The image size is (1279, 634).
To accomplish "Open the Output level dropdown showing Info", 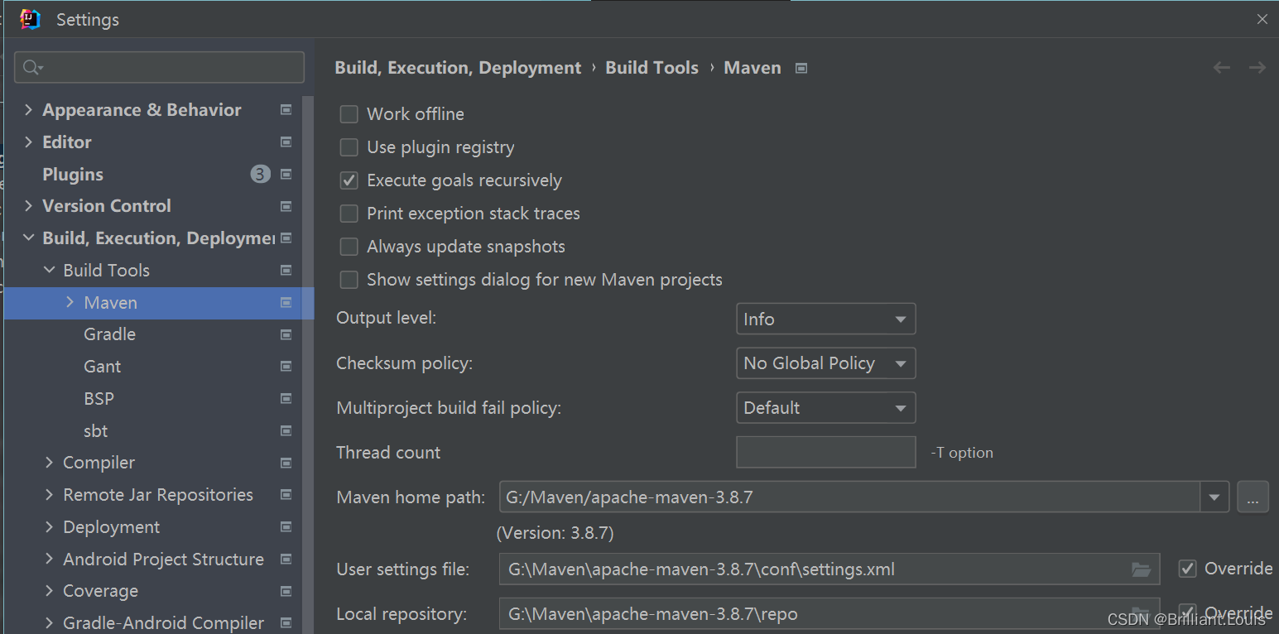I will (x=826, y=319).
